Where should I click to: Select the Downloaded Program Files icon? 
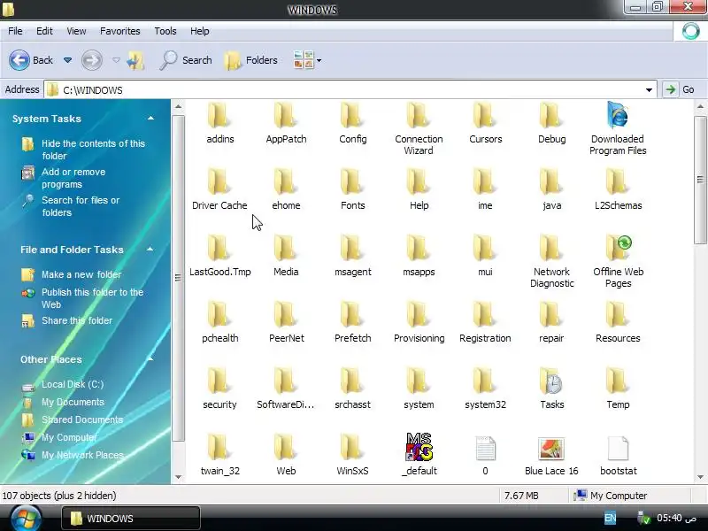pos(618,116)
